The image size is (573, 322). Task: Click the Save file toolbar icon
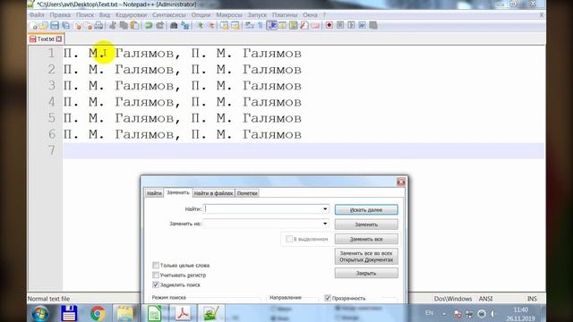55,26
